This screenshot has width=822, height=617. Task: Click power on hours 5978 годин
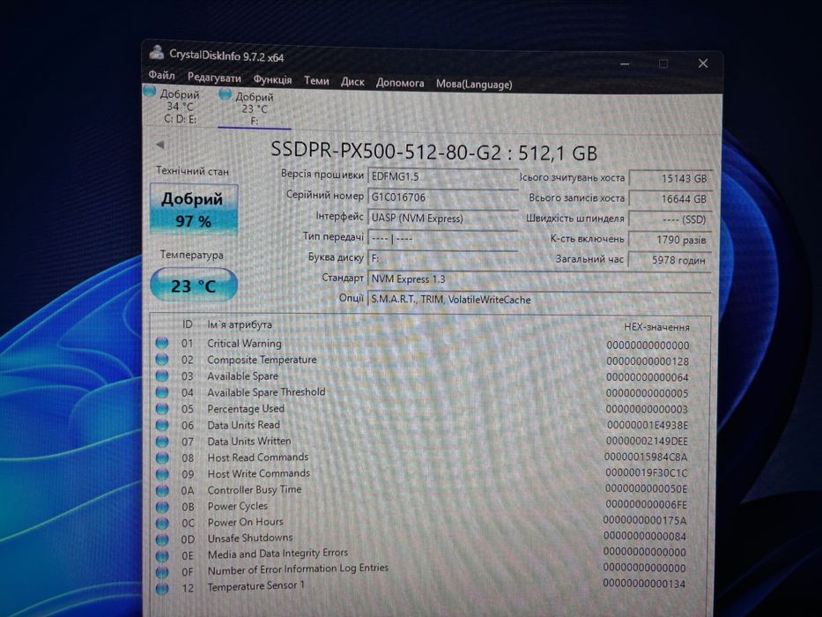pos(670,260)
